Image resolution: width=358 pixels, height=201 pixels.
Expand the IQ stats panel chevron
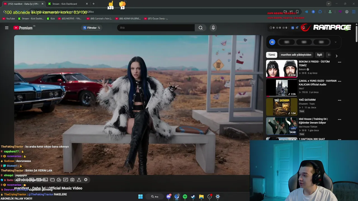click(x=335, y=42)
